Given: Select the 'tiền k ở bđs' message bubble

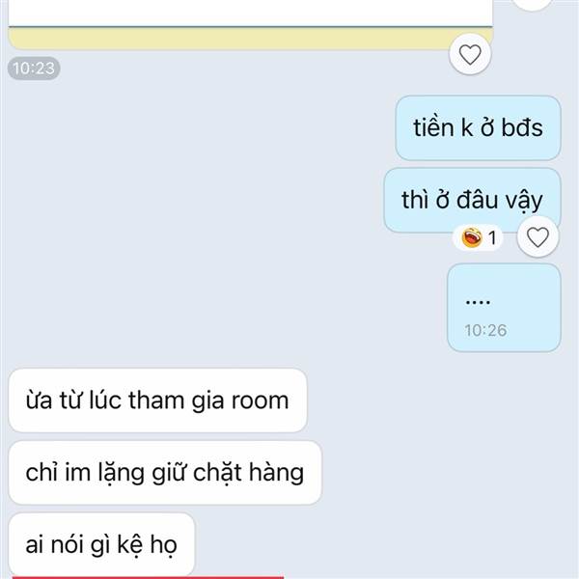Looking at the screenshot, I should (x=478, y=127).
